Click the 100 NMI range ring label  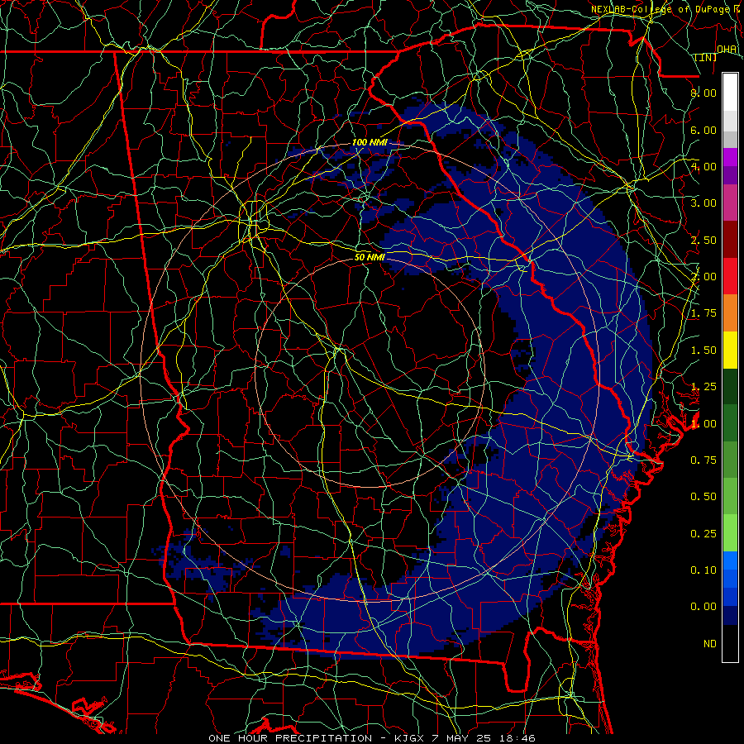click(x=370, y=142)
